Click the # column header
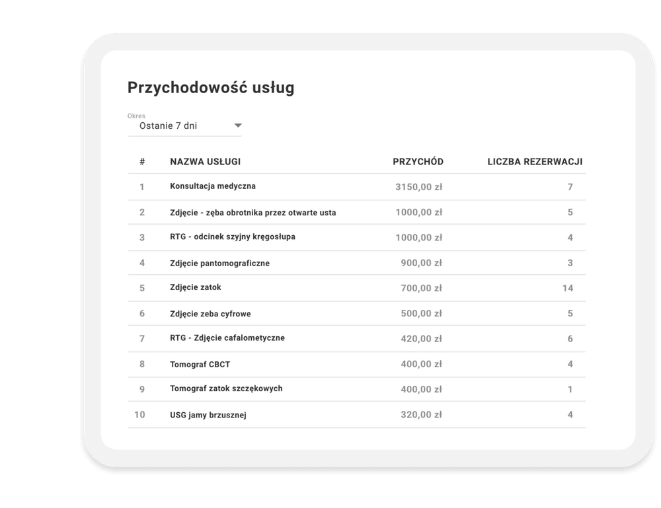Screen dimensions: 661x508 142,161
